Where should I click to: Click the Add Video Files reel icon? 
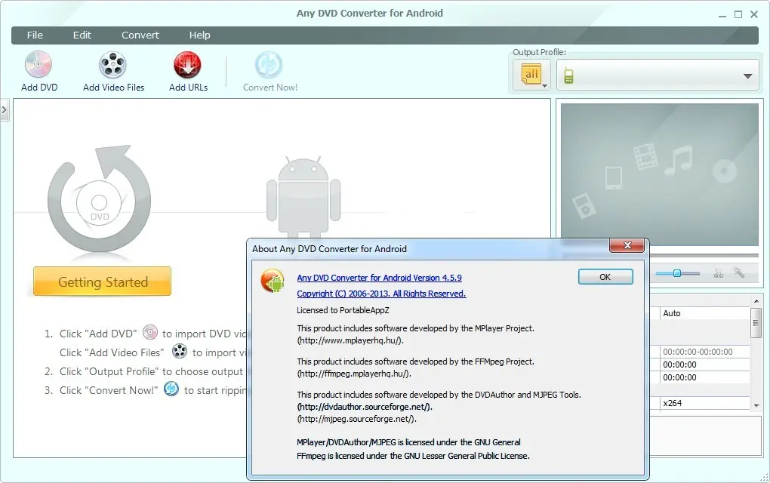pyautogui.click(x=113, y=65)
